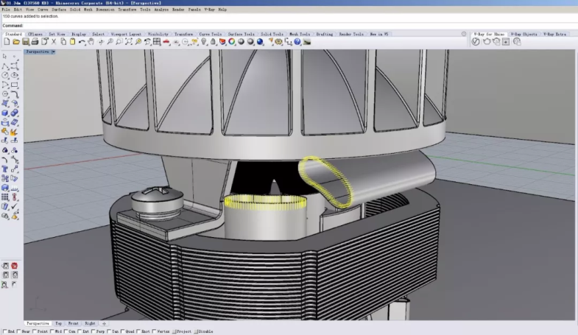The width and height of the screenshot is (578, 335).
Task: Click the Help question mark icon
Action: (x=297, y=42)
